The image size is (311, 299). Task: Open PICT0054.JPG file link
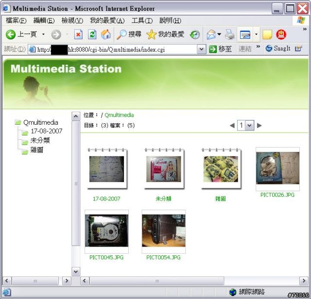point(163,257)
